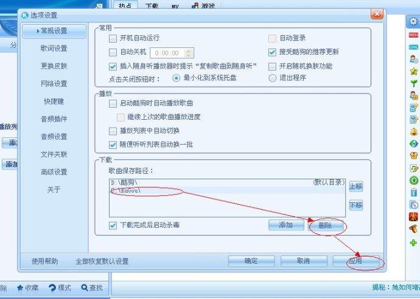Image resolution: width=420 pixels, height=299 pixels.
Task: Switch to 下载 tab in main window
Action: click(x=152, y=5)
